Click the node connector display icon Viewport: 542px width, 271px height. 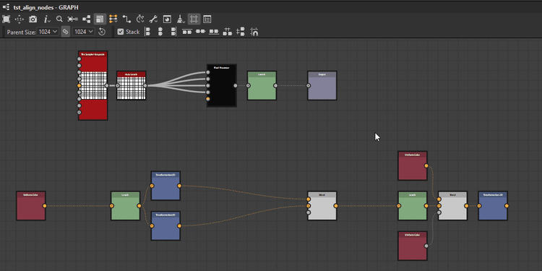point(72,19)
